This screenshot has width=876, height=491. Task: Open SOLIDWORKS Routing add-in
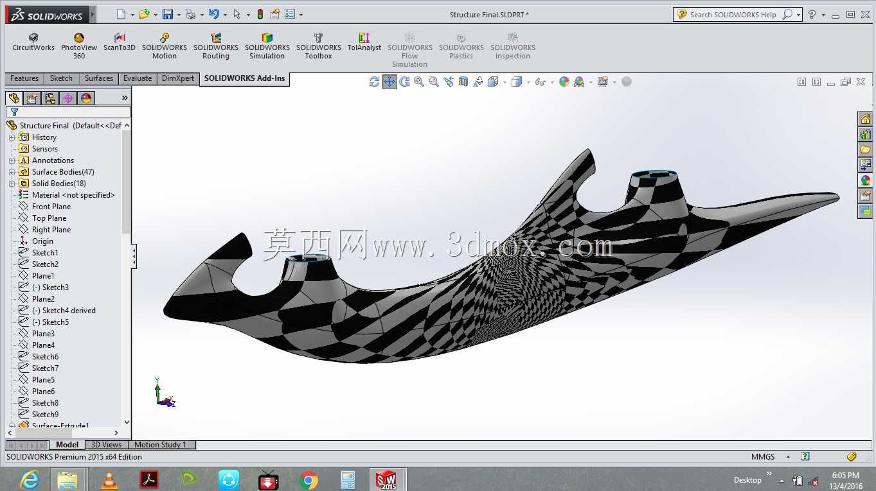click(216, 46)
